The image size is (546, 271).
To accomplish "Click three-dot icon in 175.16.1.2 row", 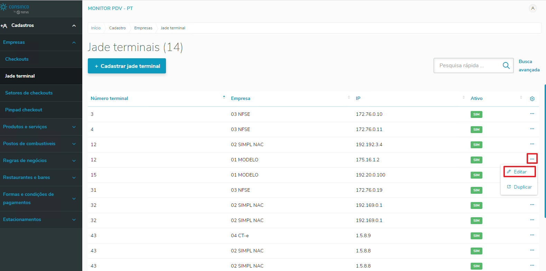I will [x=532, y=159].
